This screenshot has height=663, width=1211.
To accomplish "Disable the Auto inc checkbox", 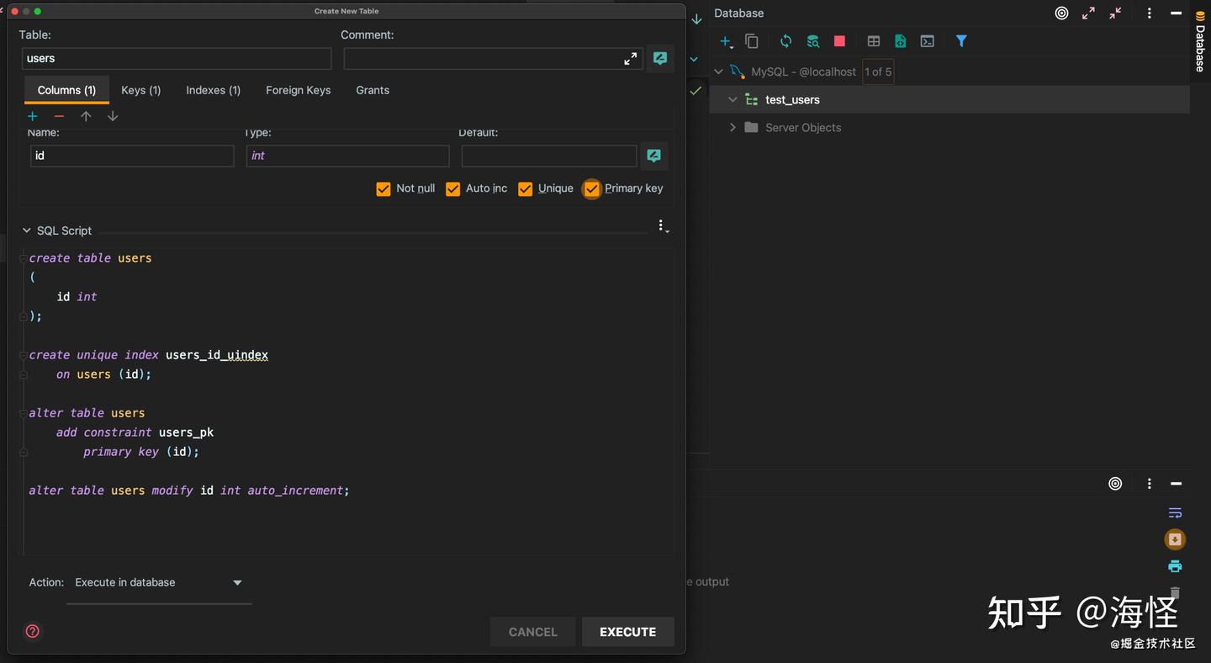I will 452,188.
